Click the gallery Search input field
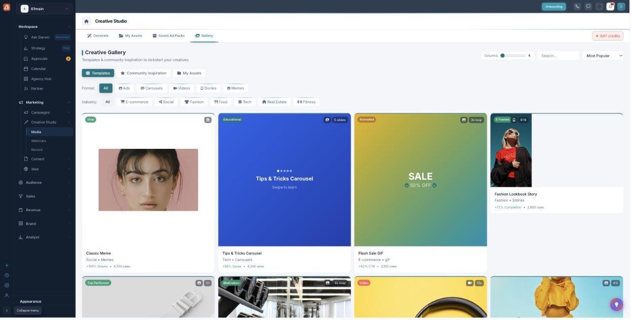Image resolution: width=631 pixels, height=320 pixels. pyautogui.click(x=558, y=56)
